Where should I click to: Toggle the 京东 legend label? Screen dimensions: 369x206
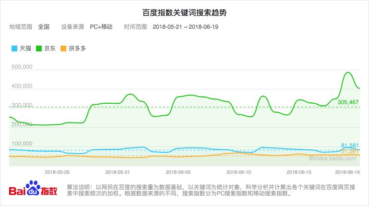(50, 48)
